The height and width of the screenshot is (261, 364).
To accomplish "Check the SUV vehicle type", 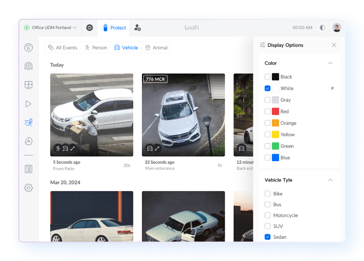I will tap(267, 226).
